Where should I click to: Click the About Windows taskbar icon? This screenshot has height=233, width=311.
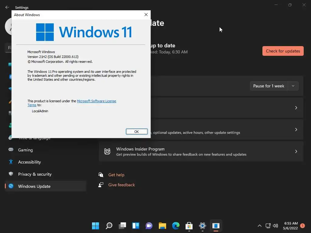click(216, 226)
